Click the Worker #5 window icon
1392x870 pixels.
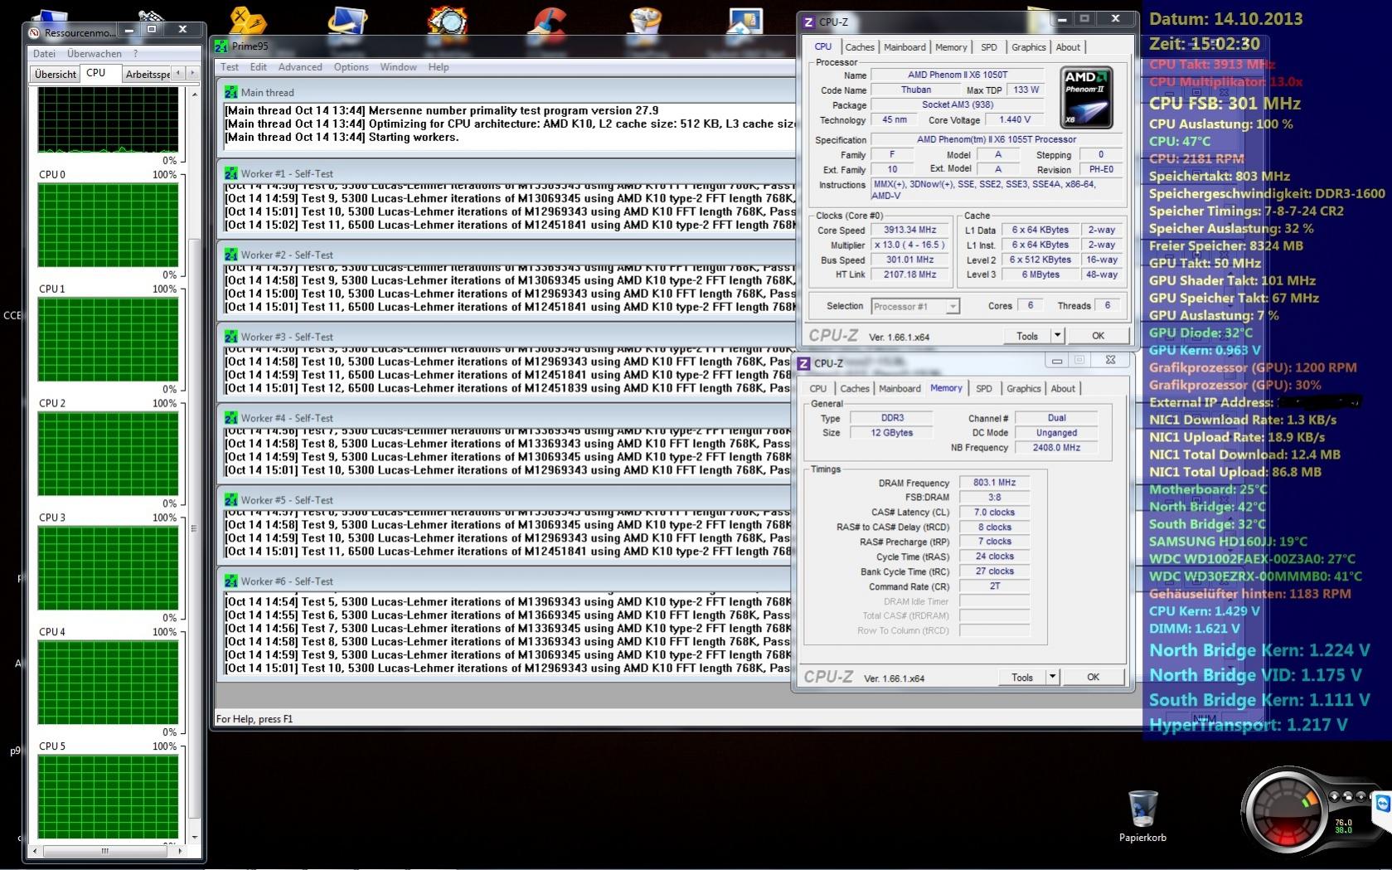[x=230, y=500]
